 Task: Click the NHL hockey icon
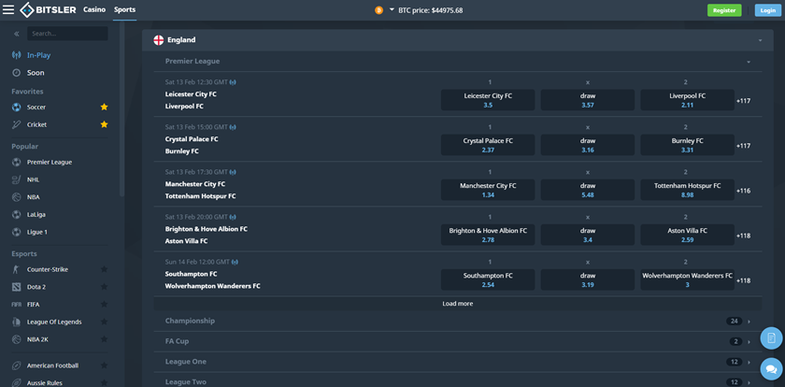click(17, 179)
